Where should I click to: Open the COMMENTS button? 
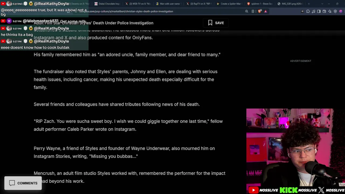point(23,183)
